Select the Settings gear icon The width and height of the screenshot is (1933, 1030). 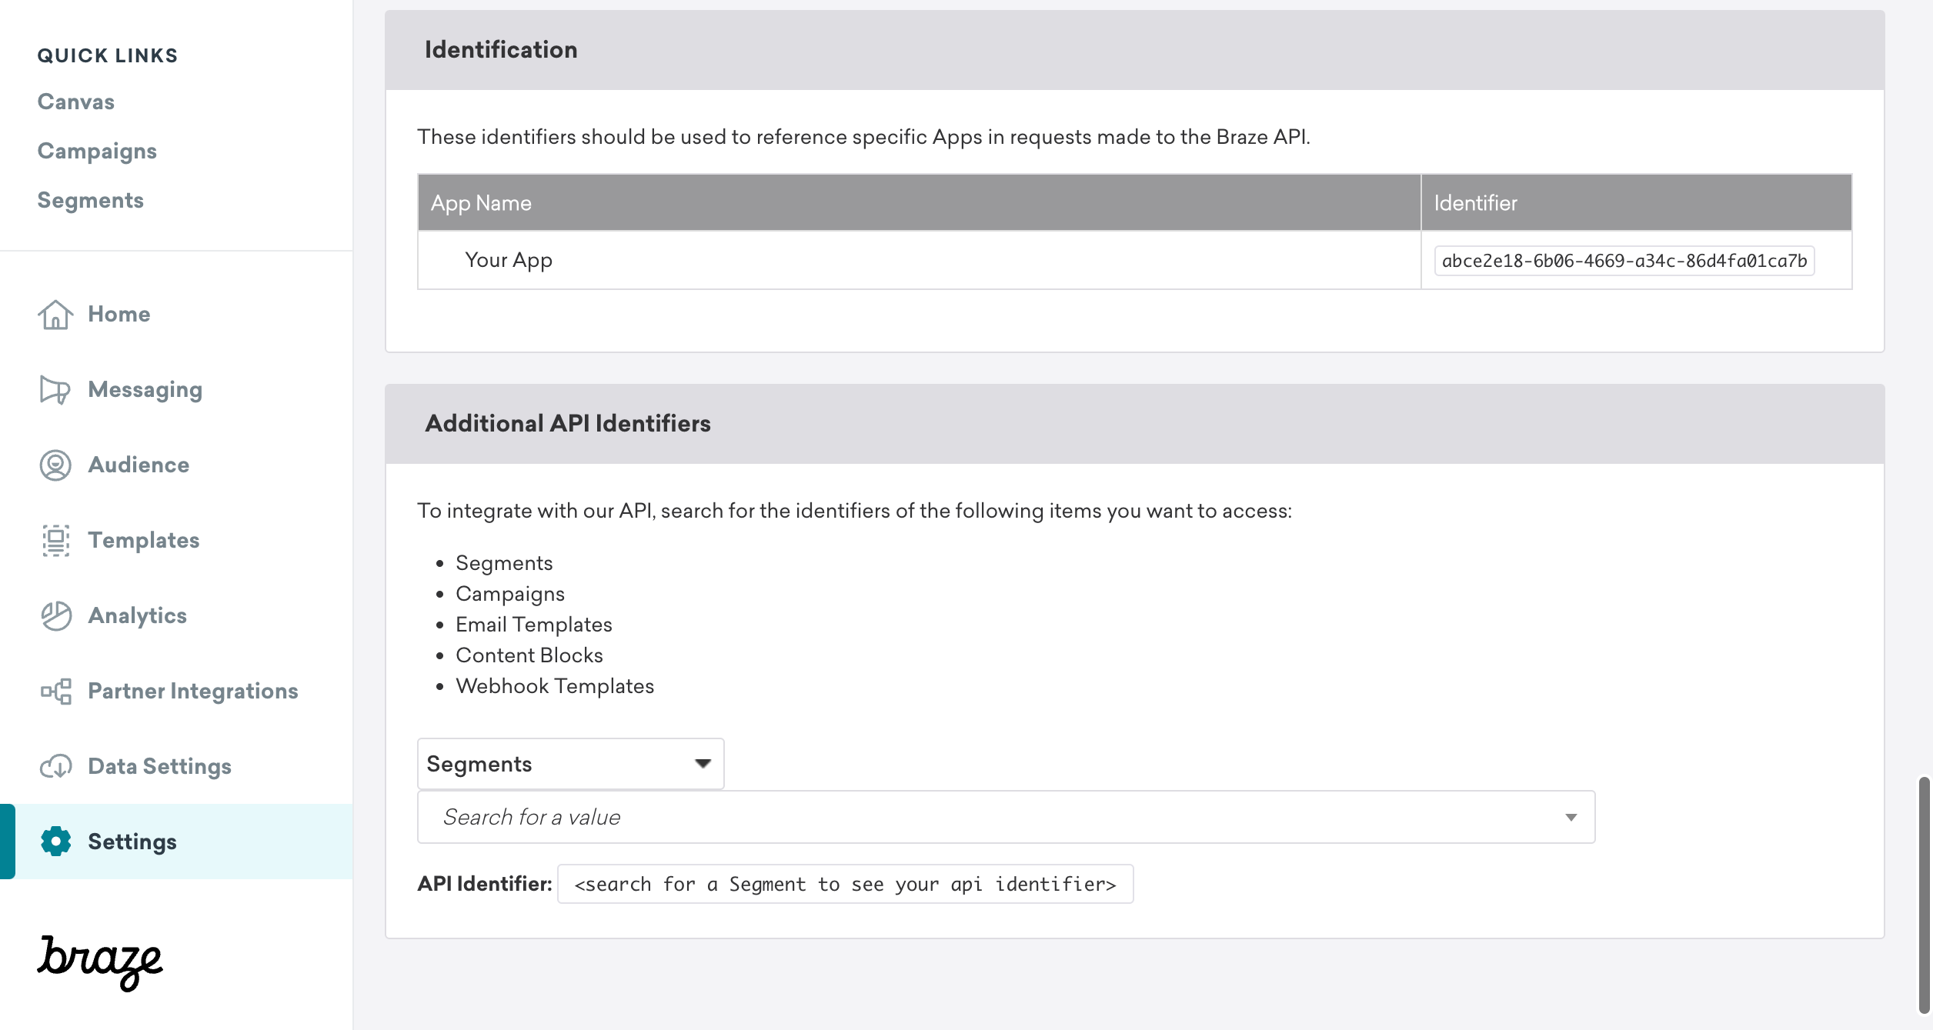[x=55, y=842]
